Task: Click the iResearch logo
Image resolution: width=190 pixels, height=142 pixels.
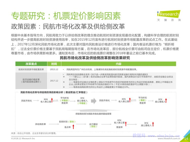Action: coord(169,14)
